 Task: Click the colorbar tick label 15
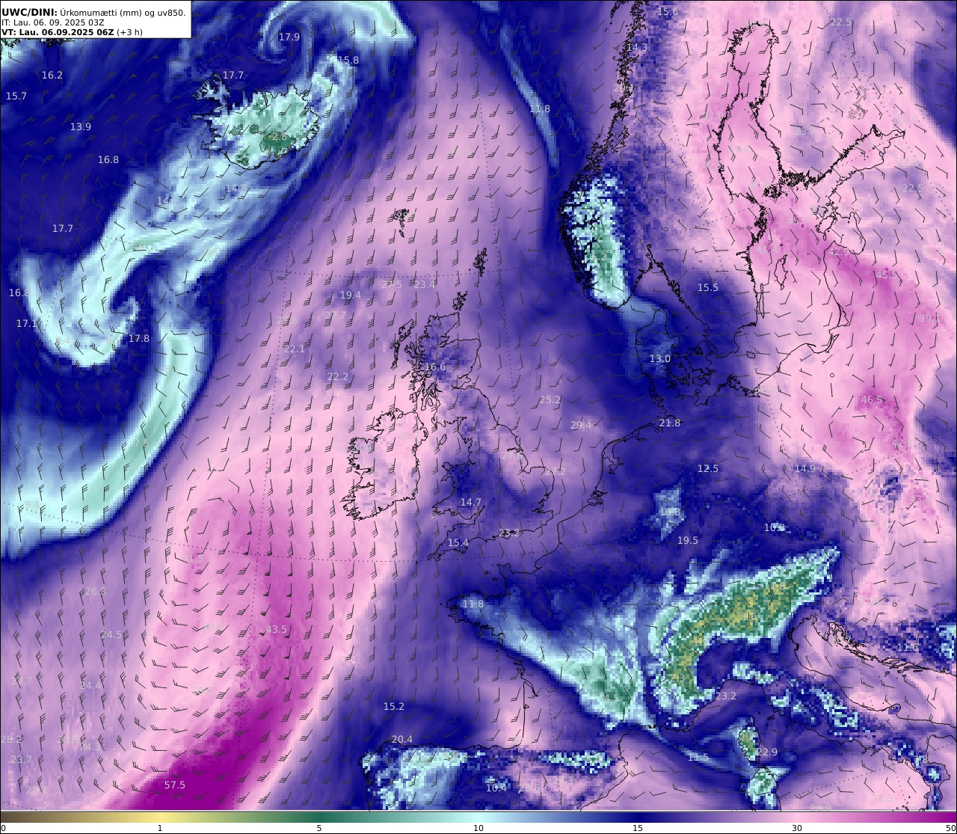(x=638, y=828)
